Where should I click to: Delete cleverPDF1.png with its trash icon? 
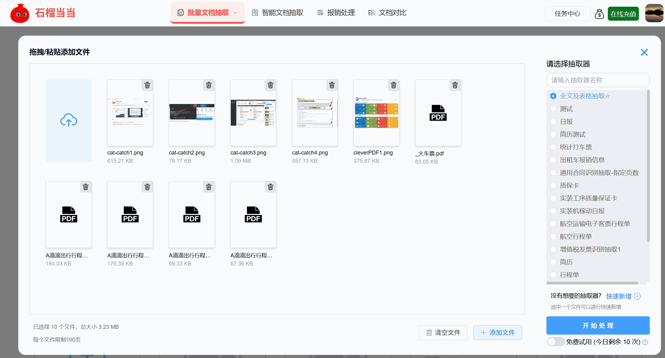pos(393,85)
